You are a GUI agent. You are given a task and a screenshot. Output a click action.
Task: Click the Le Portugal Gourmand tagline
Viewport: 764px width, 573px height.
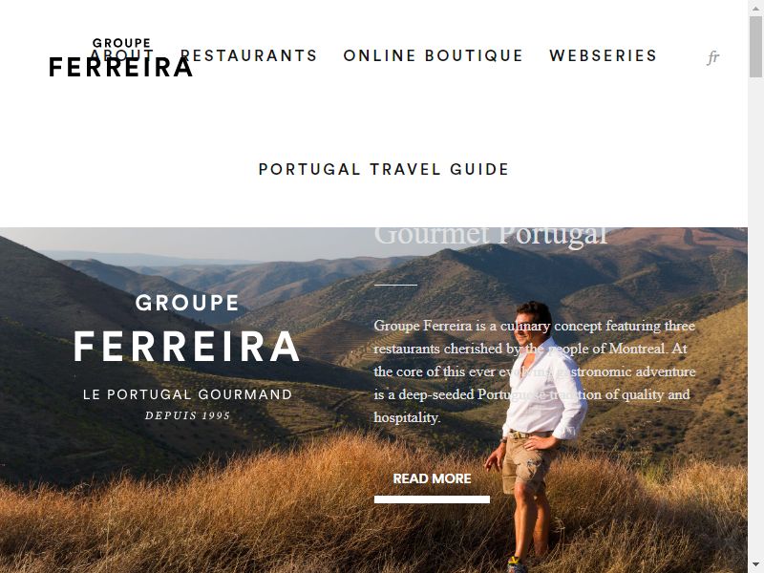pyautogui.click(x=187, y=394)
